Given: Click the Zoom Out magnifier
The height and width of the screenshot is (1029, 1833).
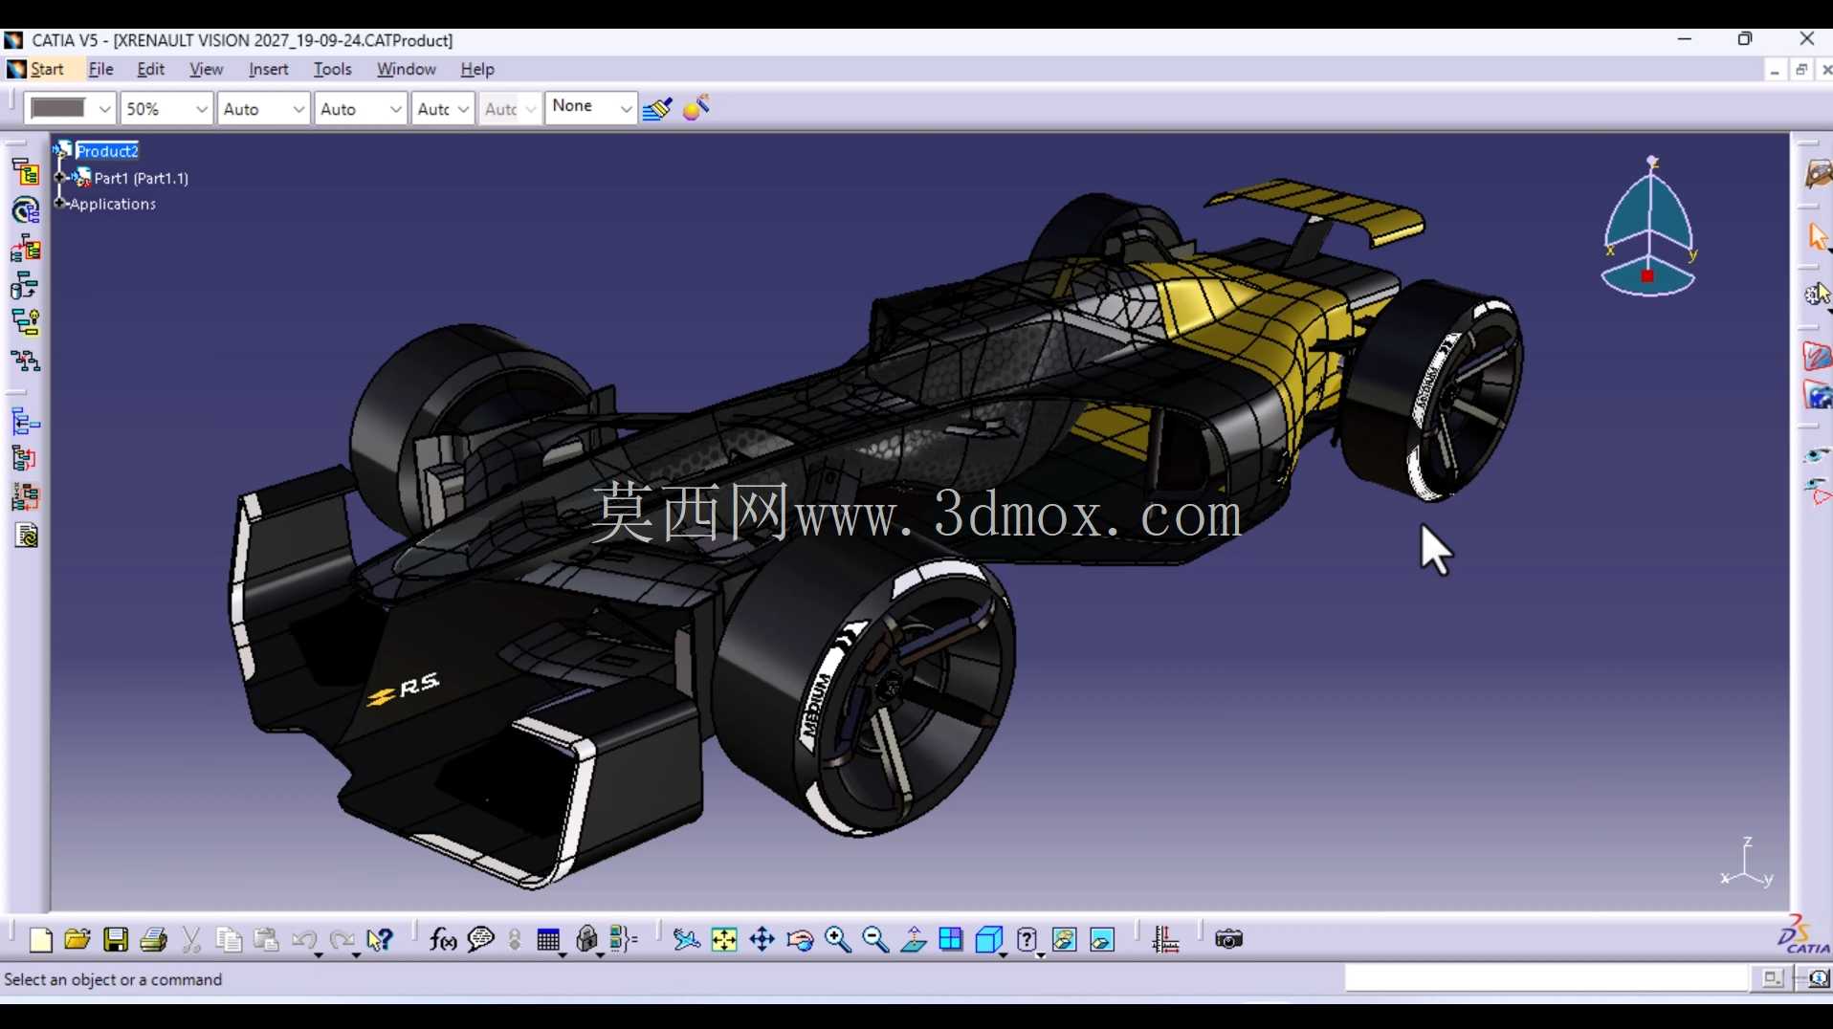Looking at the screenshot, I should pos(875,940).
